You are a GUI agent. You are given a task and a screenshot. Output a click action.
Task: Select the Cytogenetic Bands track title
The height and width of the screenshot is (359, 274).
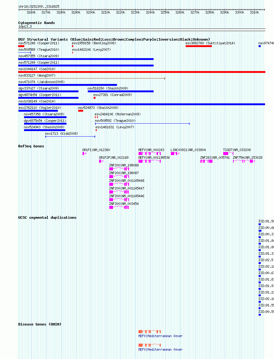pyautogui.click(x=37, y=23)
